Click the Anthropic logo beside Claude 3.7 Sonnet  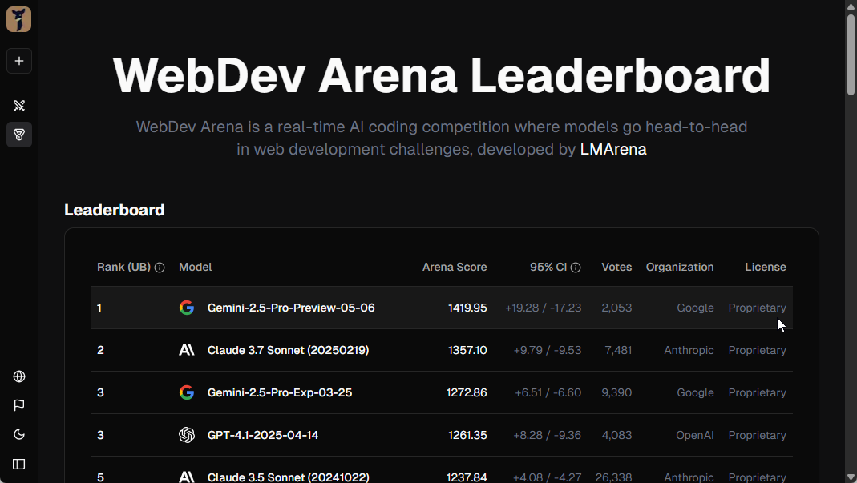point(186,350)
